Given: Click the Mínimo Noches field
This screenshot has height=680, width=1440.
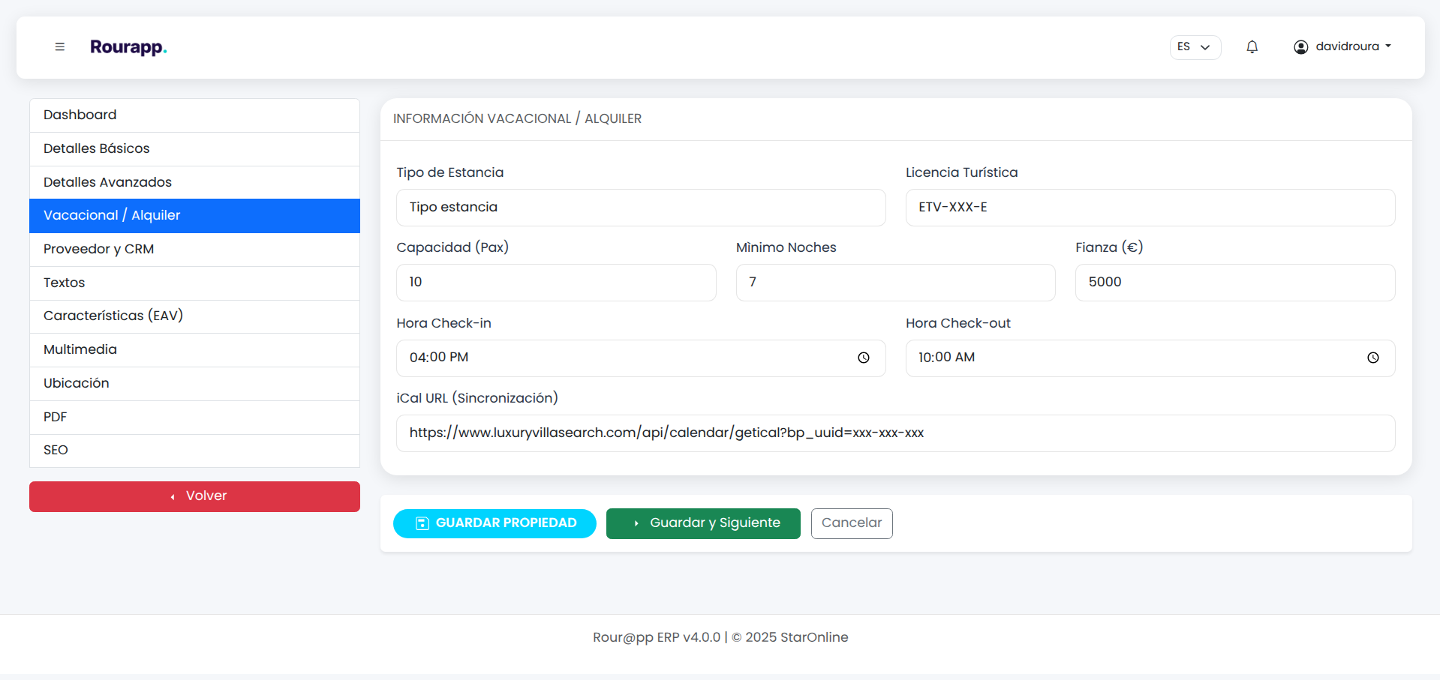Looking at the screenshot, I should tap(896, 283).
